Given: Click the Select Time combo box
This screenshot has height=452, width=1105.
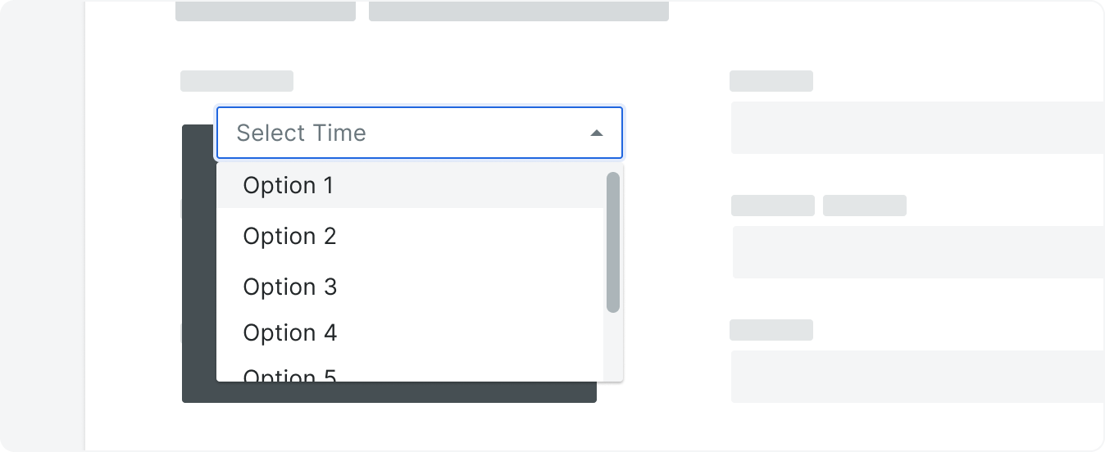Looking at the screenshot, I should click(x=419, y=133).
